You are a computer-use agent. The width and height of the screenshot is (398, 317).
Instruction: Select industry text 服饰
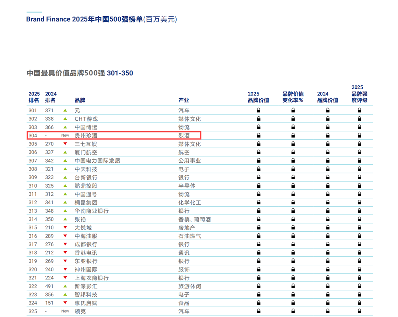pos(184,270)
